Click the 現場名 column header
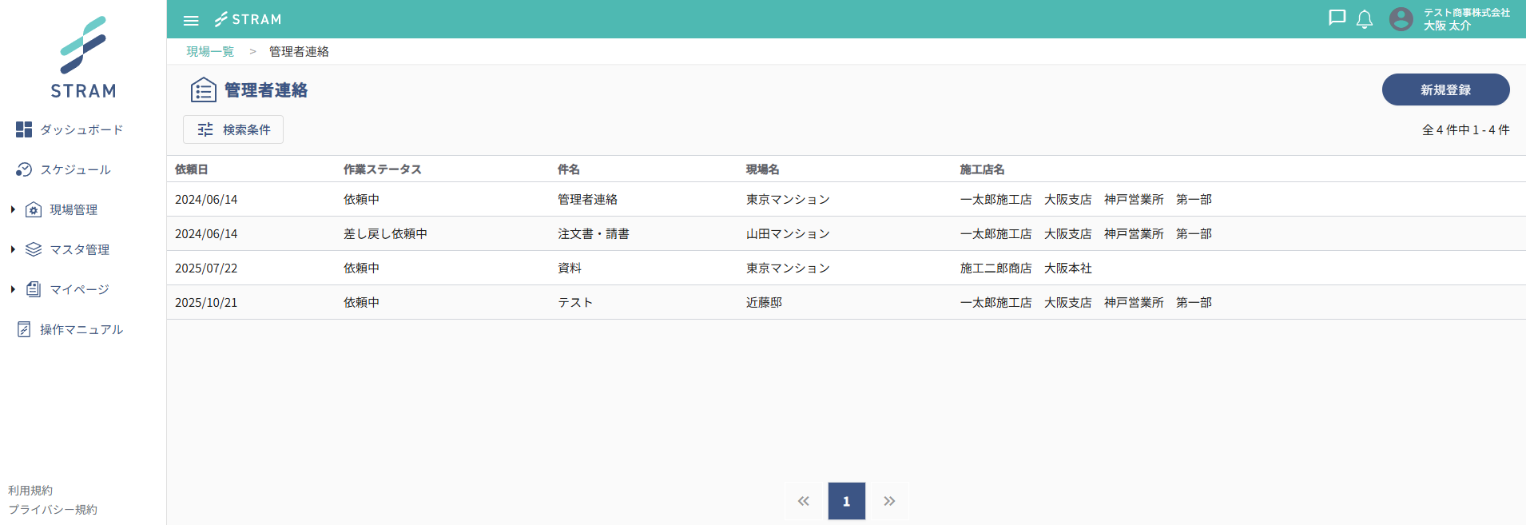 tap(762, 169)
